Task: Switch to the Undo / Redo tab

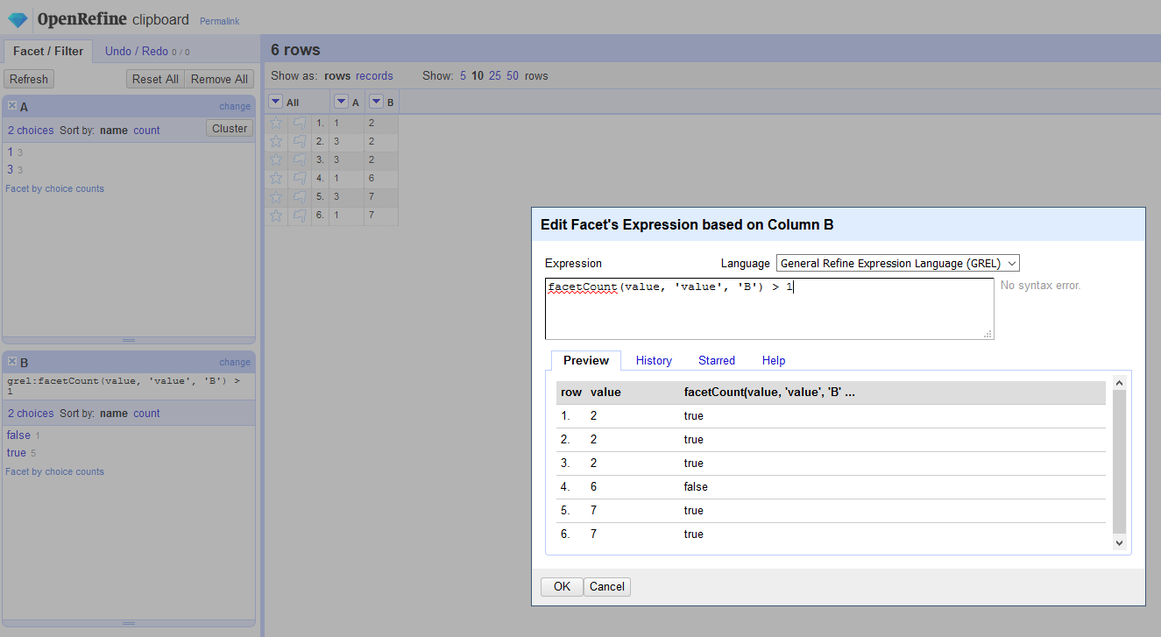Action: point(147,51)
